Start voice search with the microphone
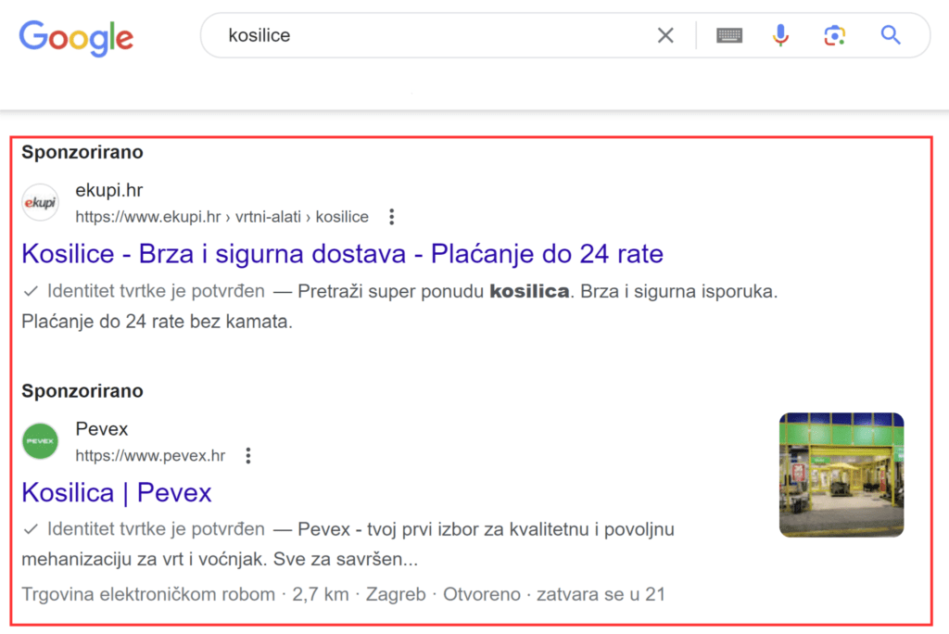This screenshot has width=949, height=634. tap(780, 36)
